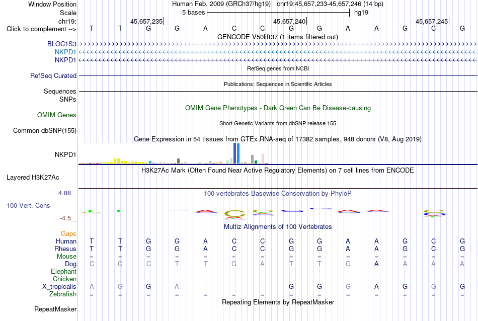
Task: Click the Rhesus species label
Action: (x=65, y=249)
